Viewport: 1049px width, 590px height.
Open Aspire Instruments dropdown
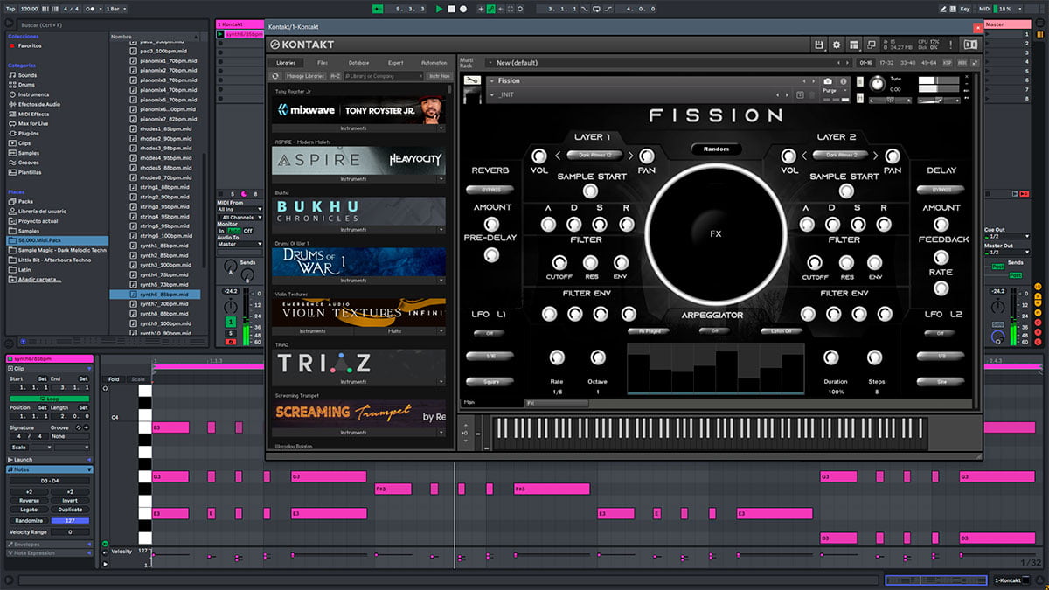pyautogui.click(x=441, y=179)
